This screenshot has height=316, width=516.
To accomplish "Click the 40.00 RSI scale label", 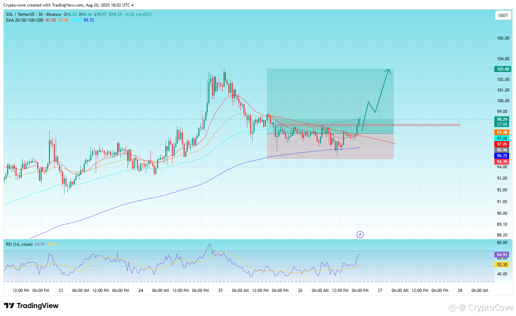I will 502,274.
